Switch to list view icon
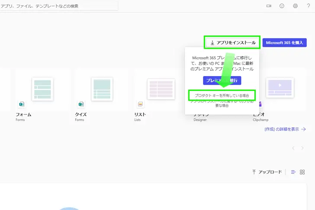Image resolution: width=315 pixels, height=210 pixels. pos(293,172)
